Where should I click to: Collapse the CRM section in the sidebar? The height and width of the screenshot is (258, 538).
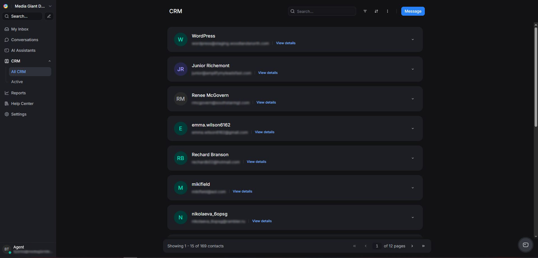click(x=49, y=61)
